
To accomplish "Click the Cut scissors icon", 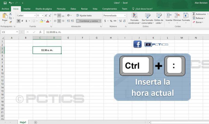I will (11, 14).
